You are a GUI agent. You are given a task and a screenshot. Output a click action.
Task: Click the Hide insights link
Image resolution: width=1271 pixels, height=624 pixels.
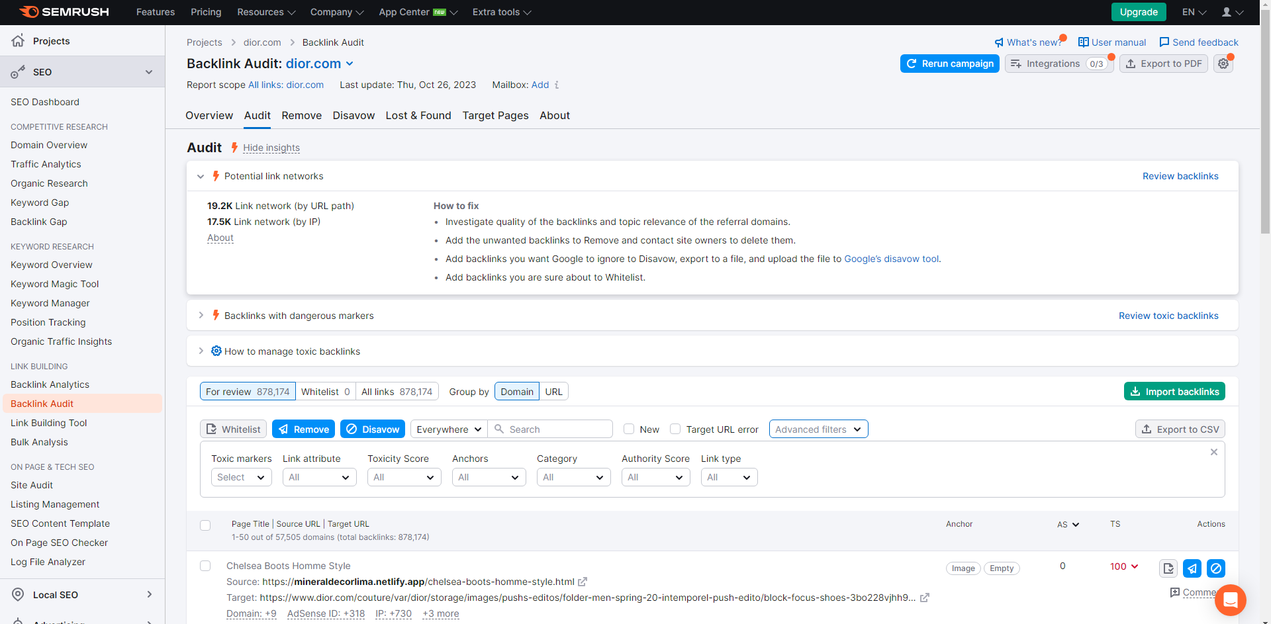pos(271,148)
